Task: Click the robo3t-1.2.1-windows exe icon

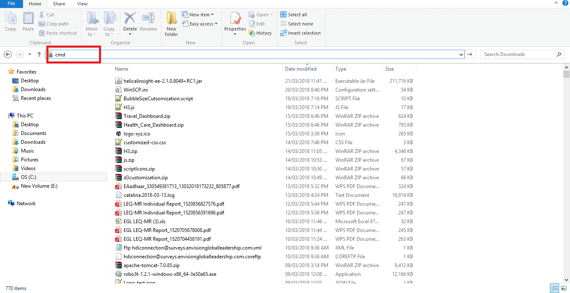Action: [118, 274]
